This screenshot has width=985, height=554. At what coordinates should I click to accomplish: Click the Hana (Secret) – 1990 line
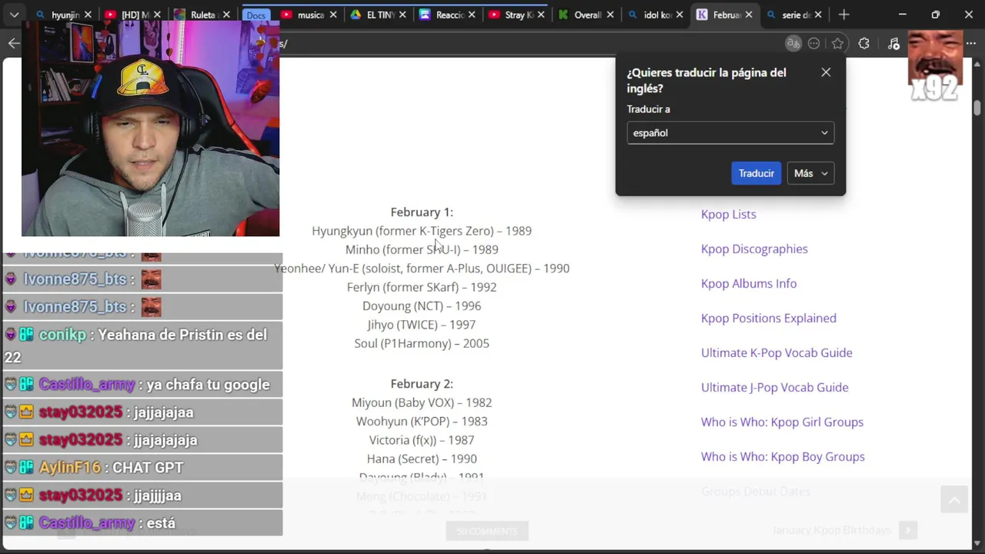[x=422, y=459]
